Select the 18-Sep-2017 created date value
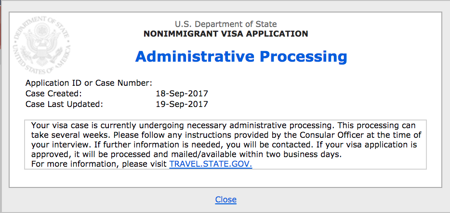 click(182, 93)
